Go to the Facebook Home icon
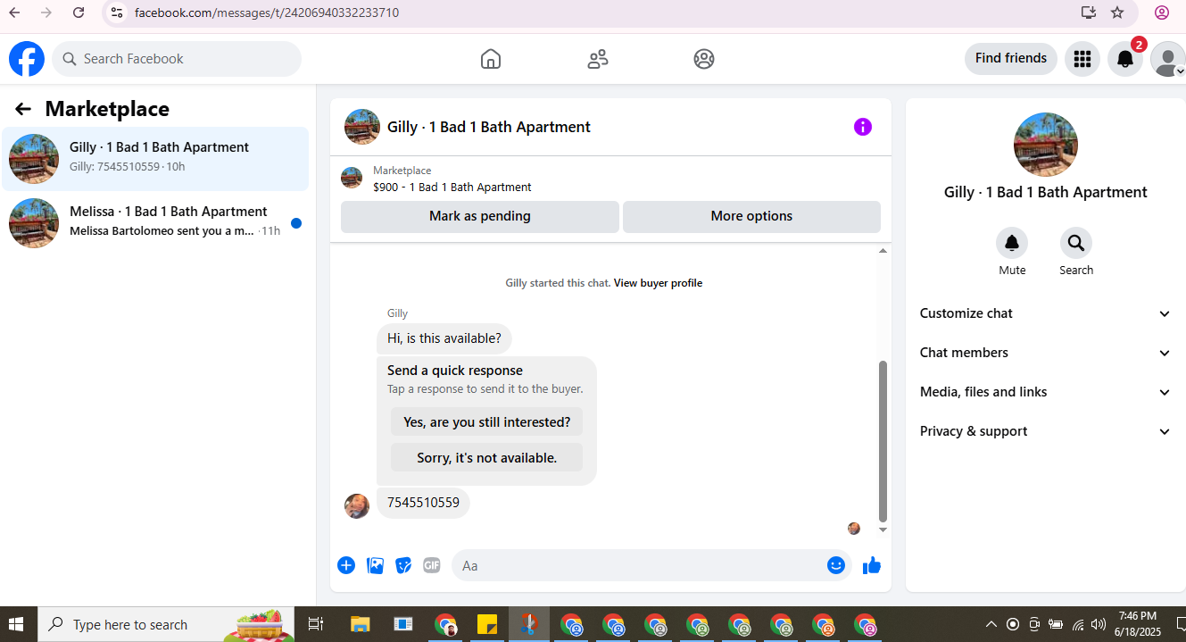This screenshot has width=1186, height=642. pyautogui.click(x=491, y=59)
